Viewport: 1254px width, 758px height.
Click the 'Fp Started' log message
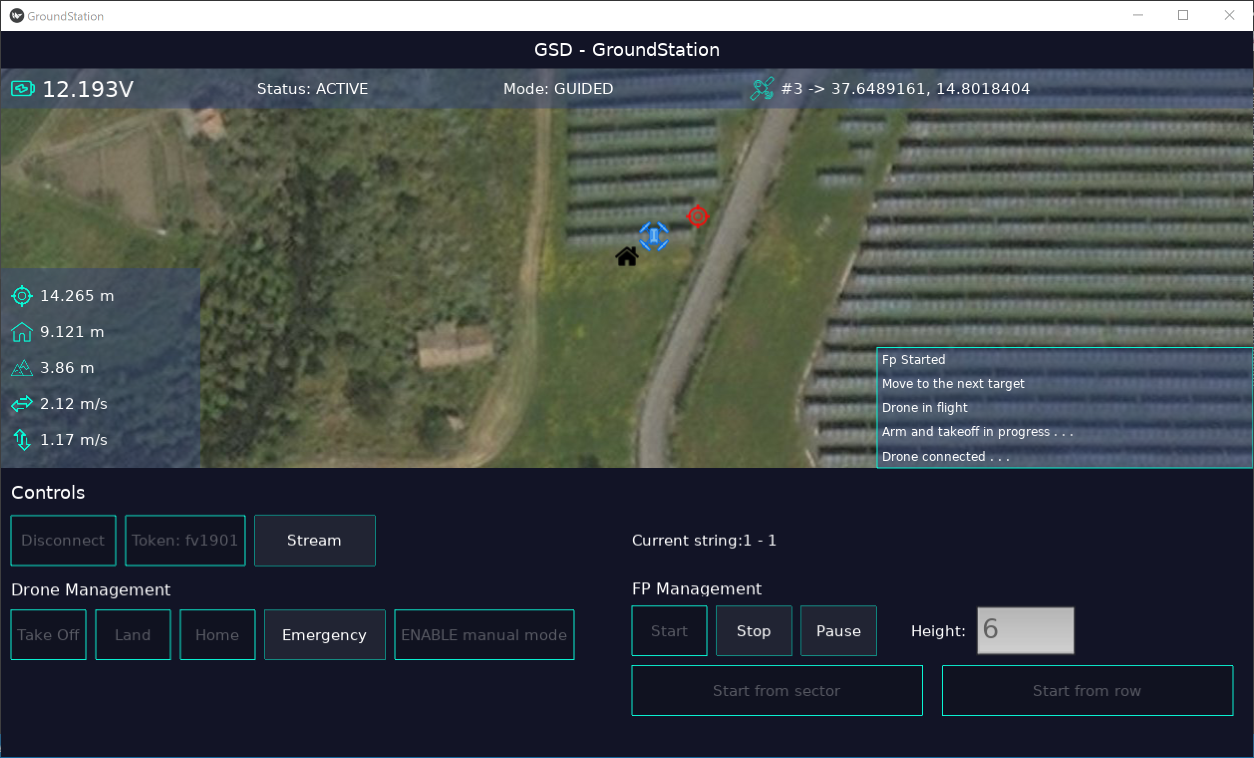coord(914,360)
